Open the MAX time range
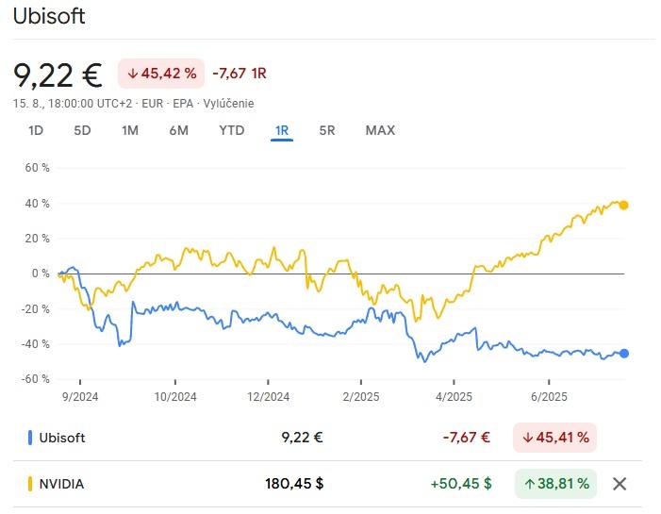Image resolution: width=661 pixels, height=514 pixels. coord(380,130)
